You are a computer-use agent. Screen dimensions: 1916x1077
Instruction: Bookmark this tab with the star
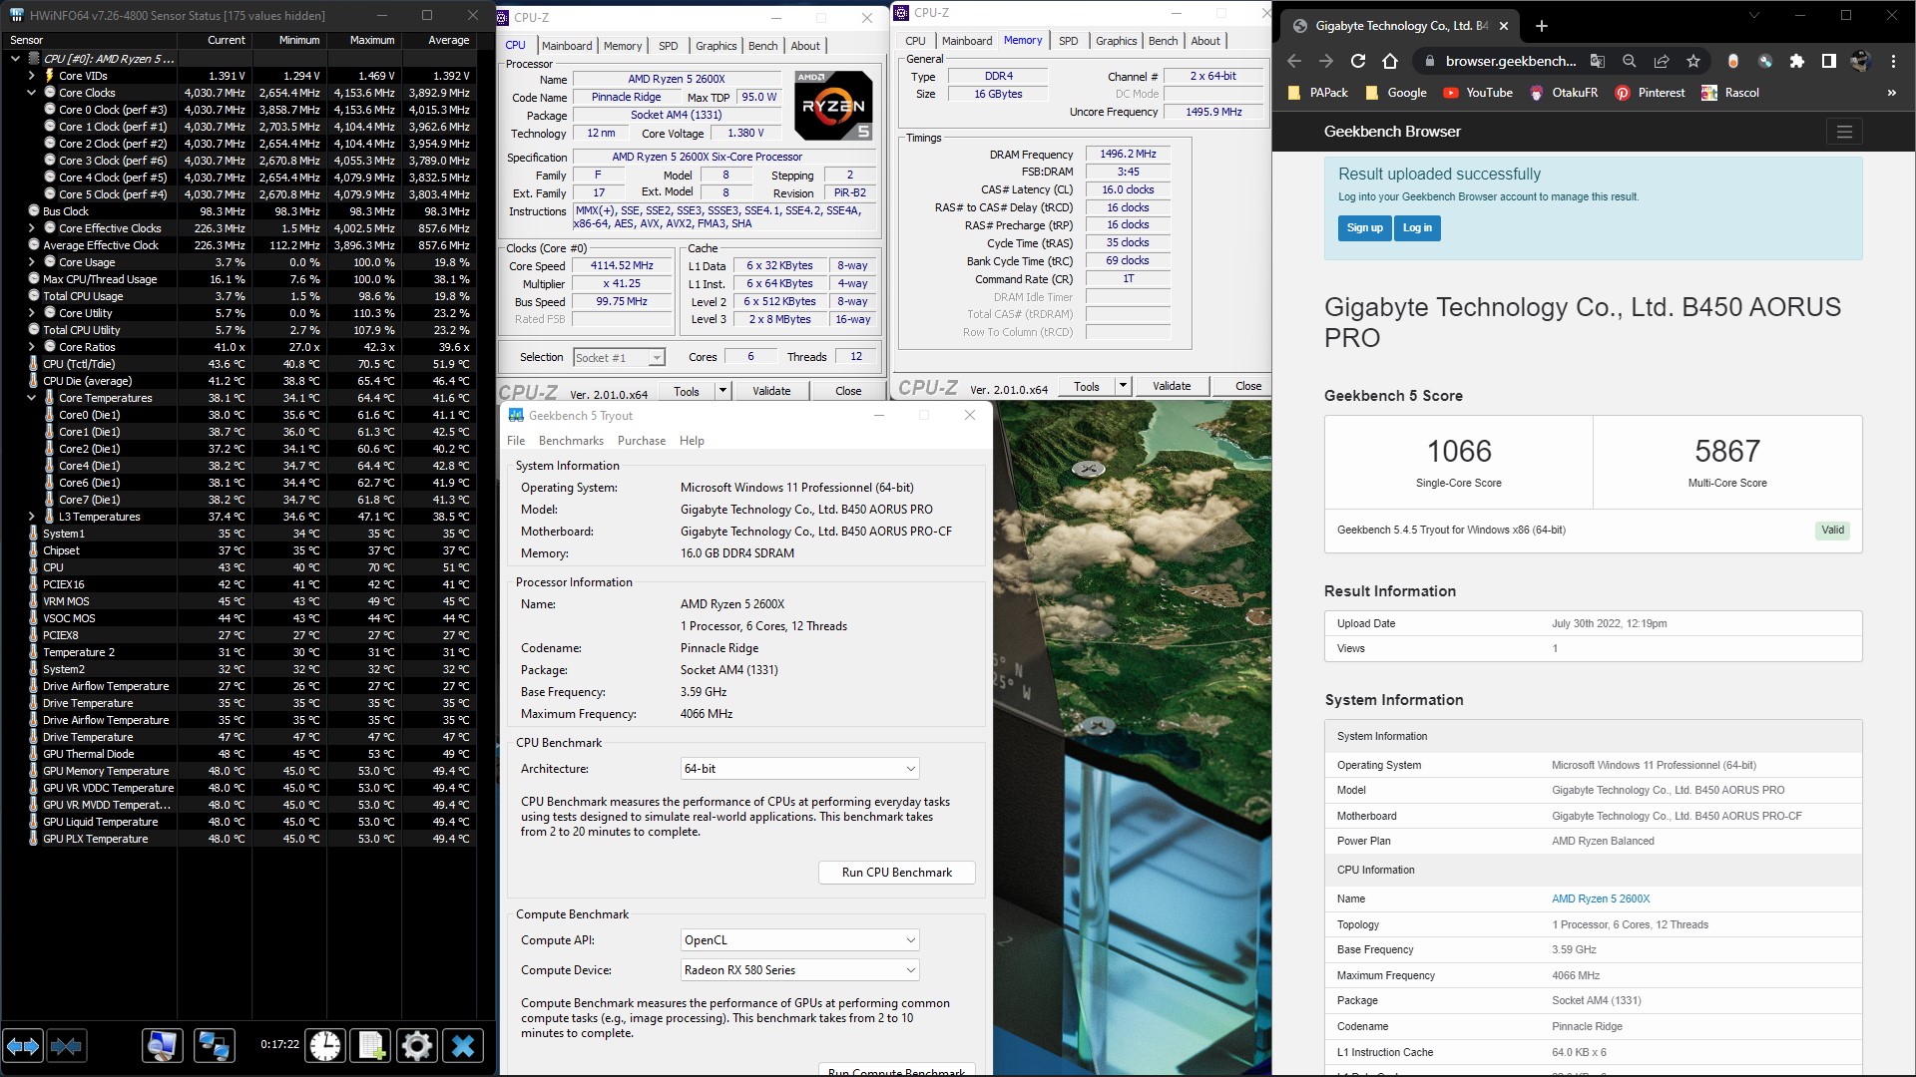point(1693,61)
